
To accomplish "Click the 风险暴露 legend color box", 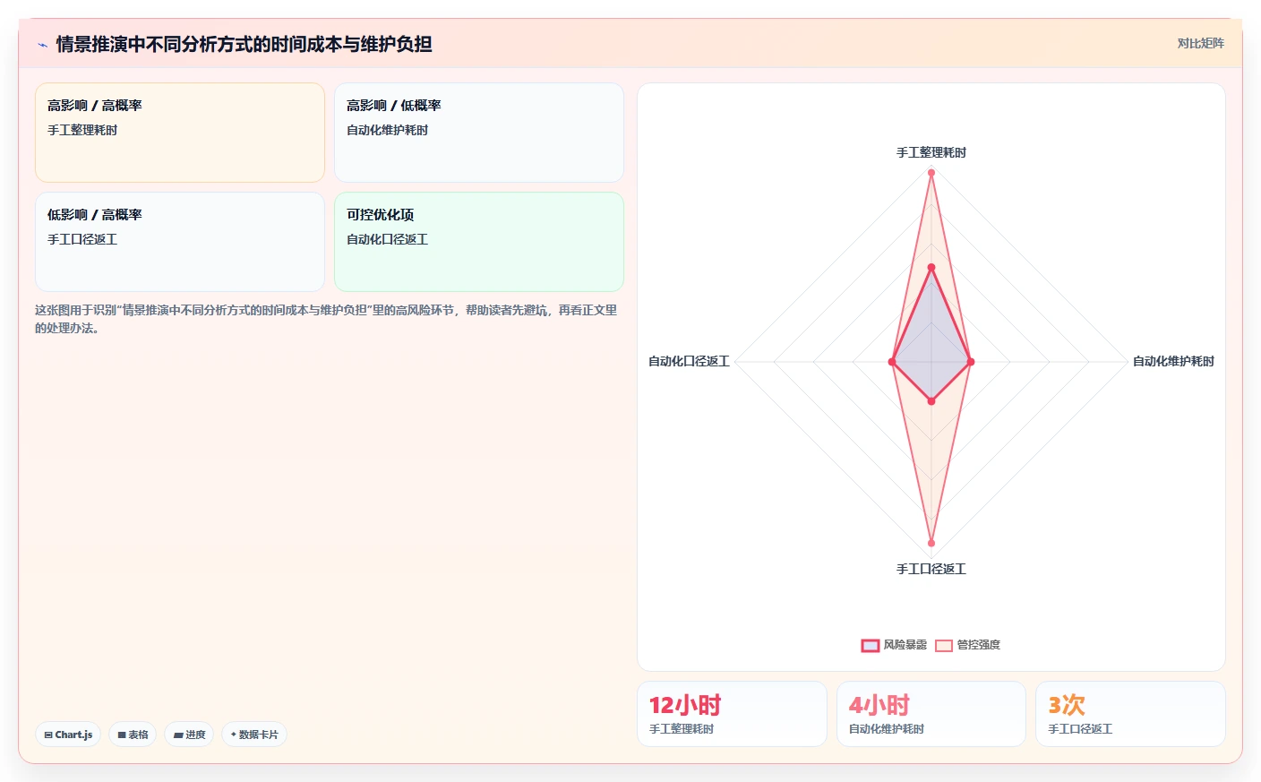I will point(871,645).
